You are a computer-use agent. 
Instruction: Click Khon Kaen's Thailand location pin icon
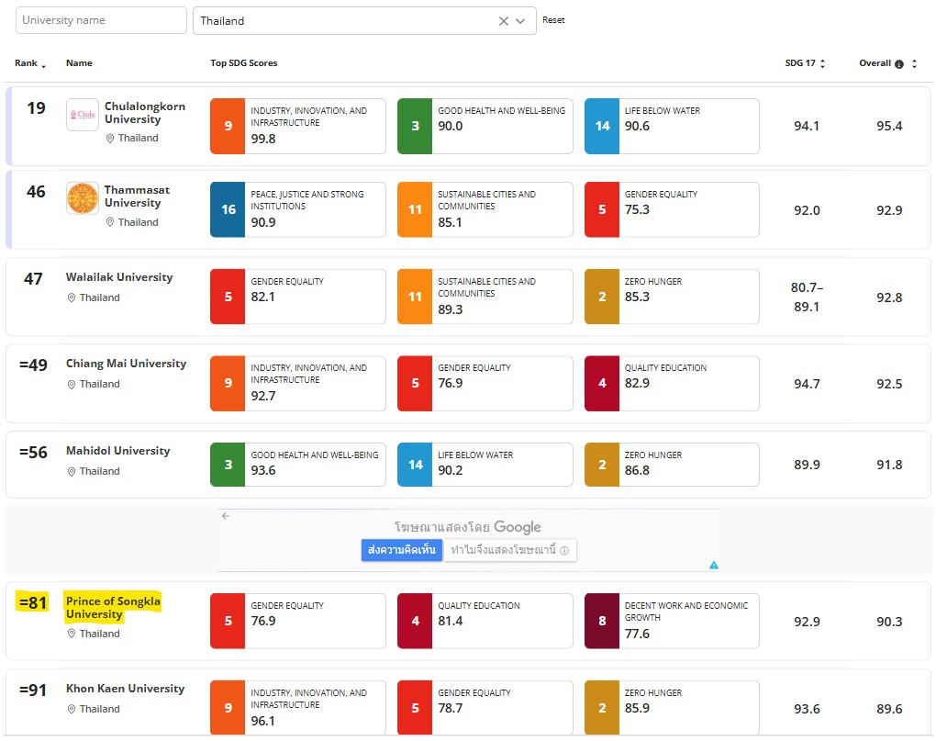pyautogui.click(x=72, y=710)
